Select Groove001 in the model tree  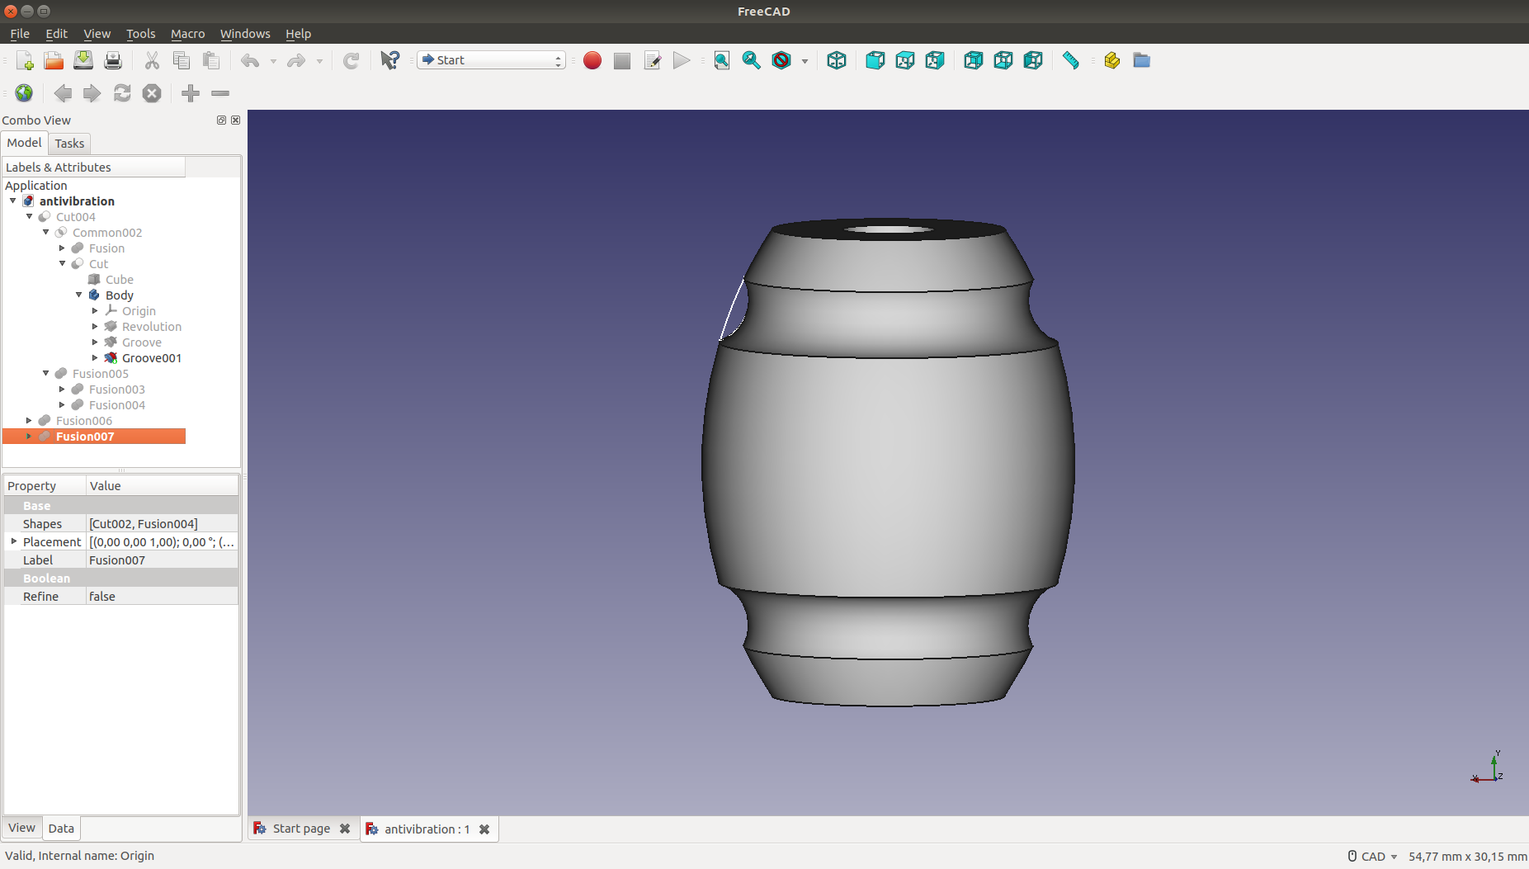151,358
